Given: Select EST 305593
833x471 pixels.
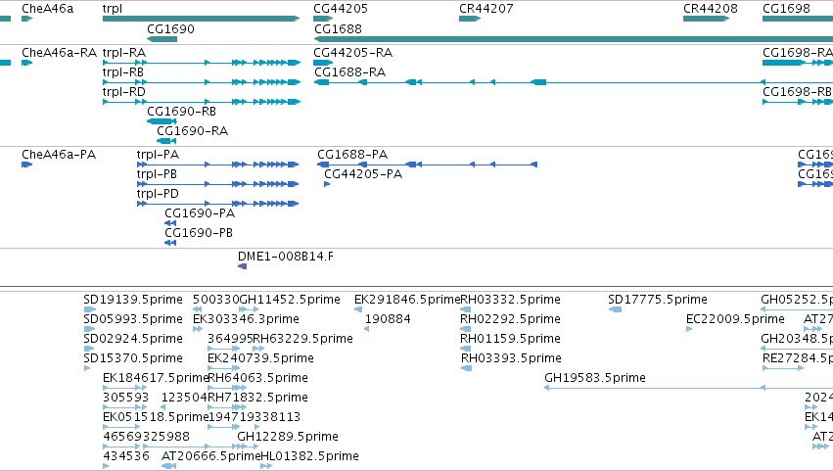Looking at the screenshot, I should 126,399.
